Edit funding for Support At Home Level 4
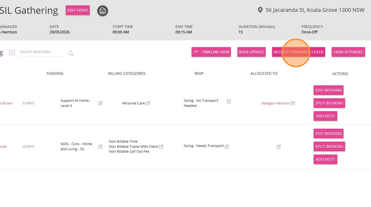 tap(100, 103)
